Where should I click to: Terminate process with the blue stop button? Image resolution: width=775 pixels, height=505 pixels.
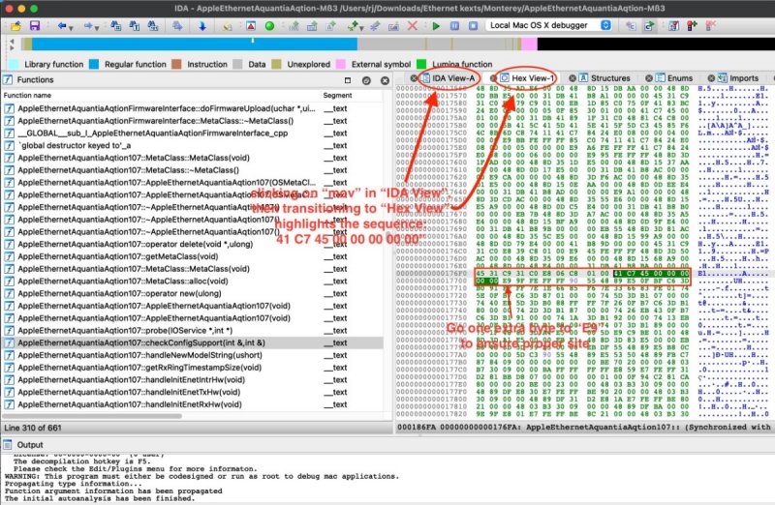[x=473, y=26]
